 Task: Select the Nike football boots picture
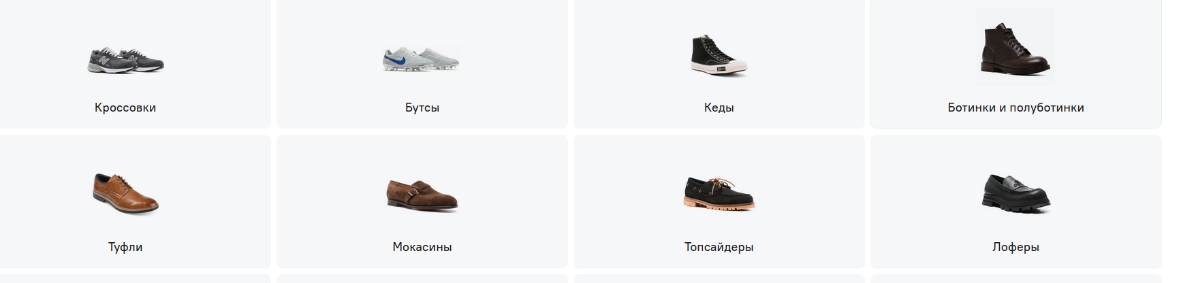point(422,59)
